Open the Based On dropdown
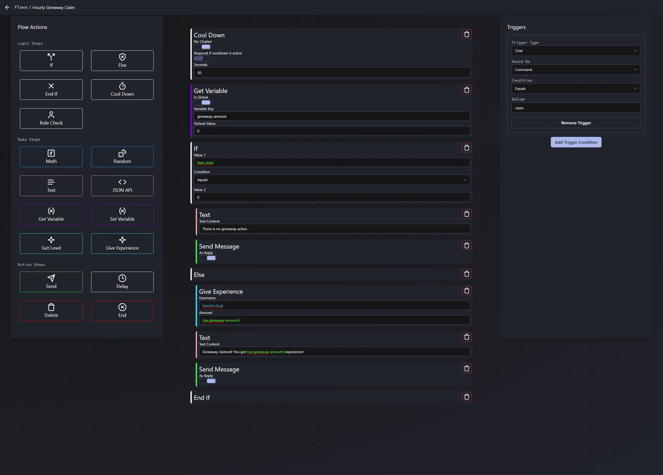Screen dimensions: 663x475 [575, 70]
